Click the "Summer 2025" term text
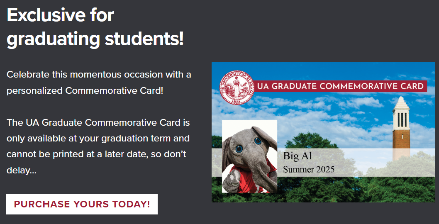This screenshot has height=224, width=439. click(309, 169)
